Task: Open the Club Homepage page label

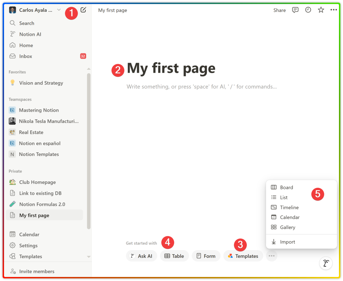Action: point(38,182)
